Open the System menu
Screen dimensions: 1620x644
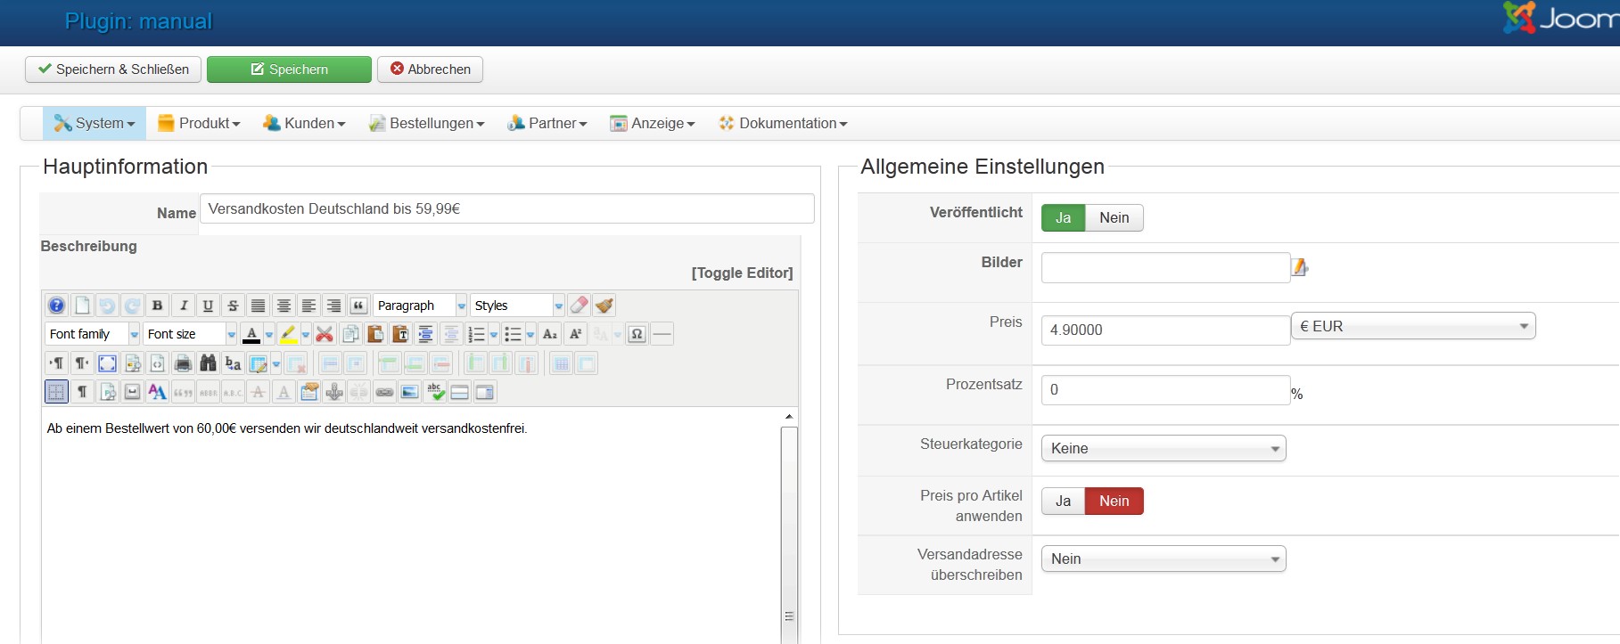coord(95,124)
